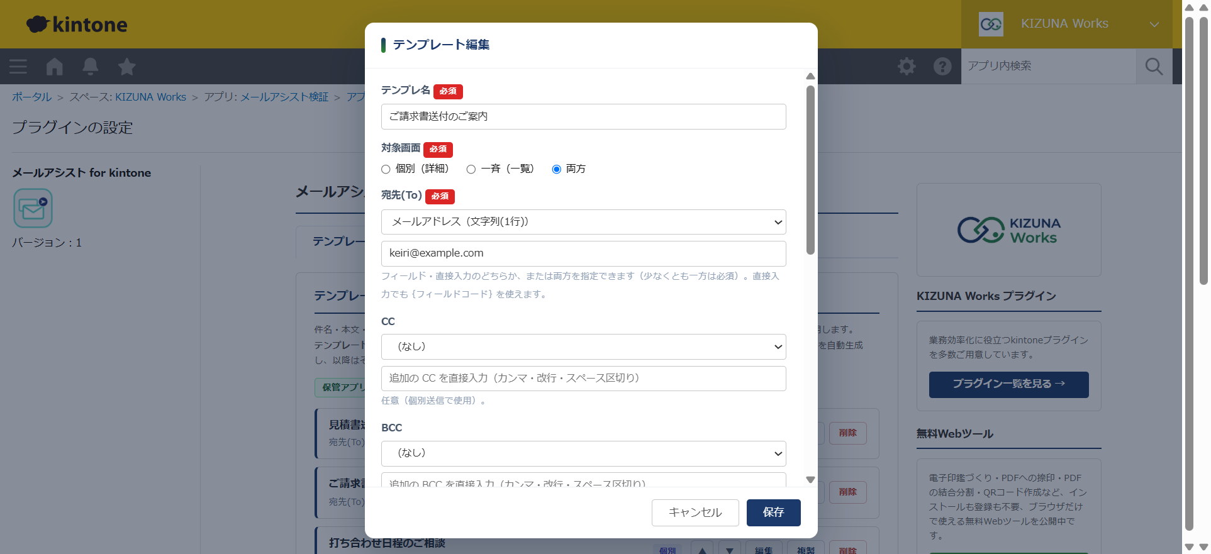
Task: Click the キャンセル button
Action: pos(695,512)
